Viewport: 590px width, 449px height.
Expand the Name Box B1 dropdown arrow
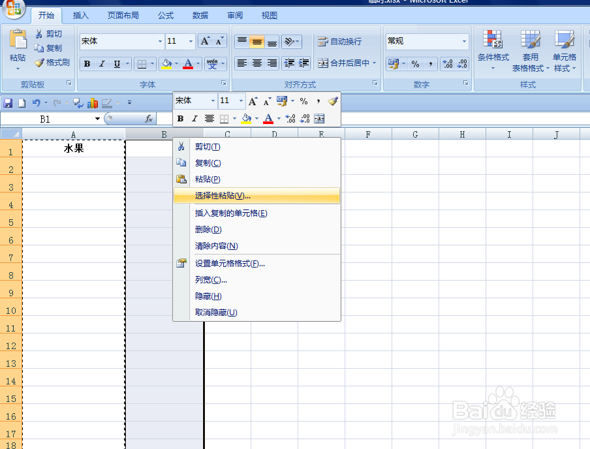(97, 119)
